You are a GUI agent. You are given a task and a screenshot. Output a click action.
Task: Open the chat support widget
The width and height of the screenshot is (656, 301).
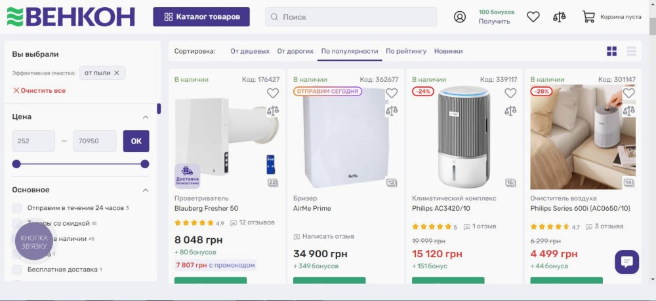point(626,262)
